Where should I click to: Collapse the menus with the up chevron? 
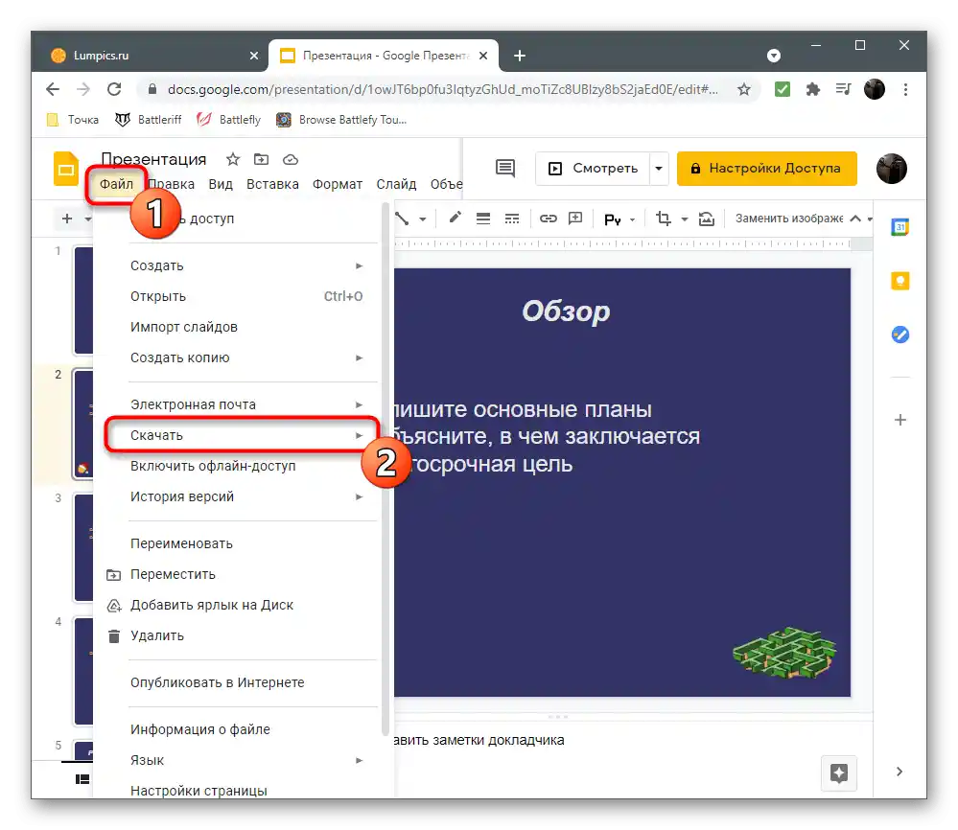[x=855, y=218]
